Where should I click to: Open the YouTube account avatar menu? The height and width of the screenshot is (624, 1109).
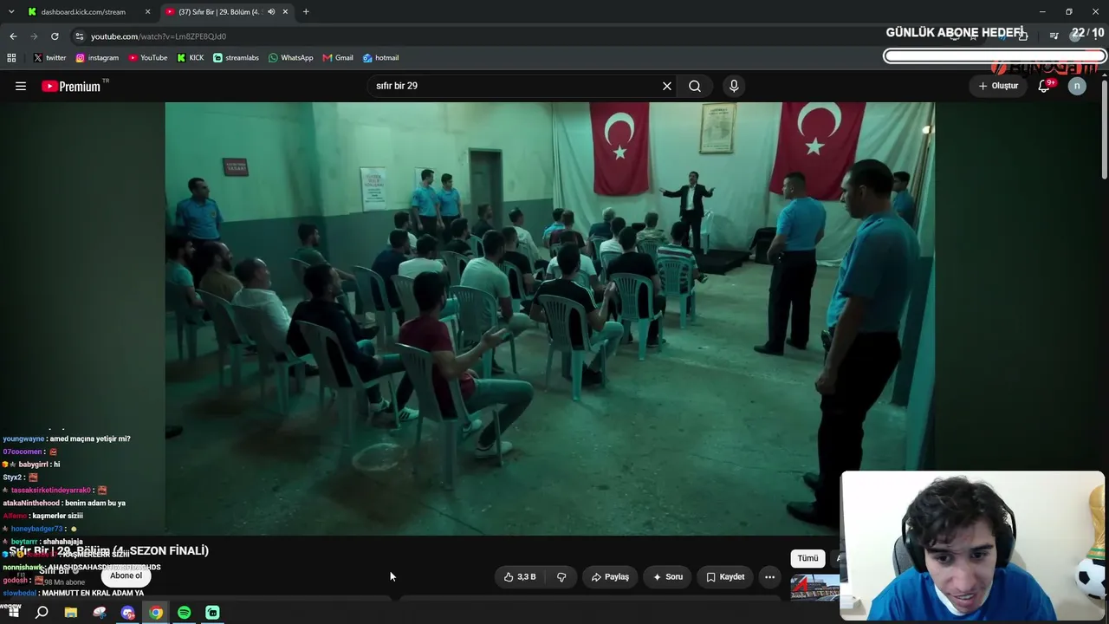coord(1077,86)
